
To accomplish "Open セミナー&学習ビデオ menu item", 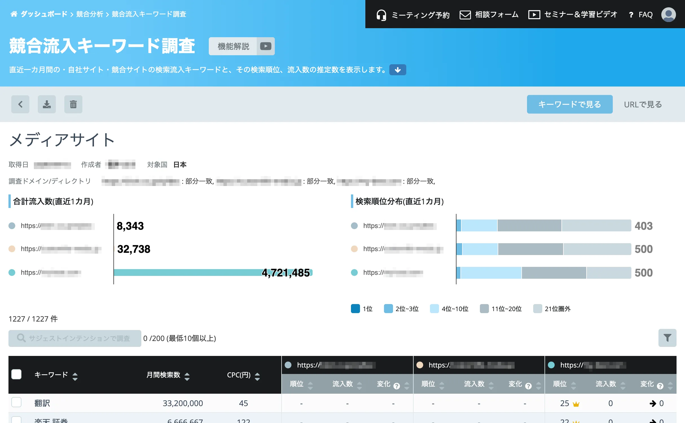I will pos(581,15).
